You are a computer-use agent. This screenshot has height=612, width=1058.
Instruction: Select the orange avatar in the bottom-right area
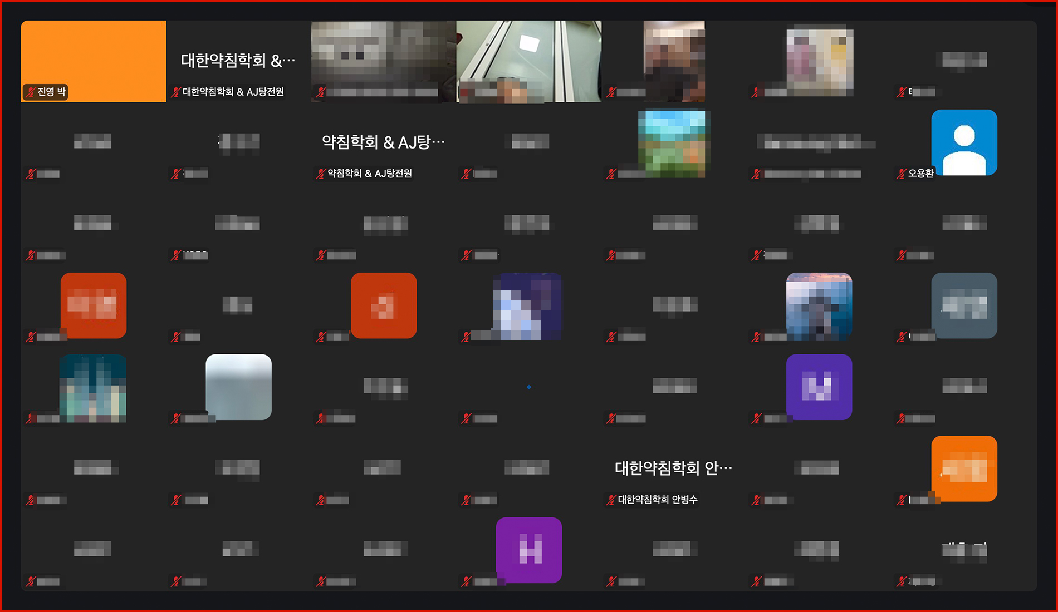click(x=964, y=468)
